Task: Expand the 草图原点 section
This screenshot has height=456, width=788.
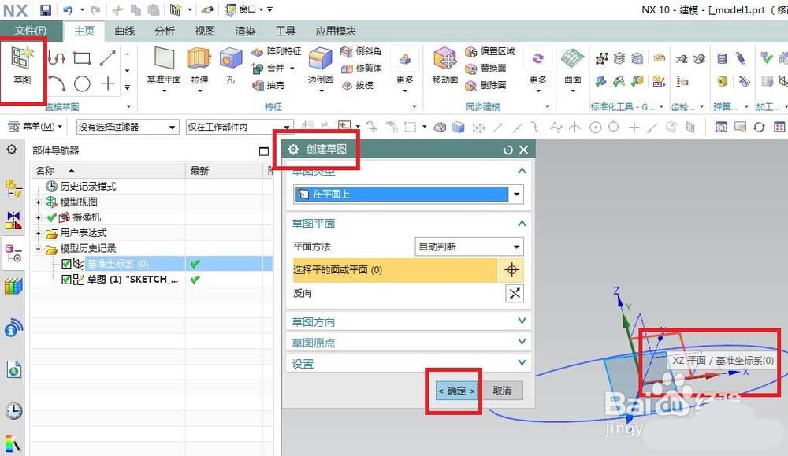Action: (522, 342)
